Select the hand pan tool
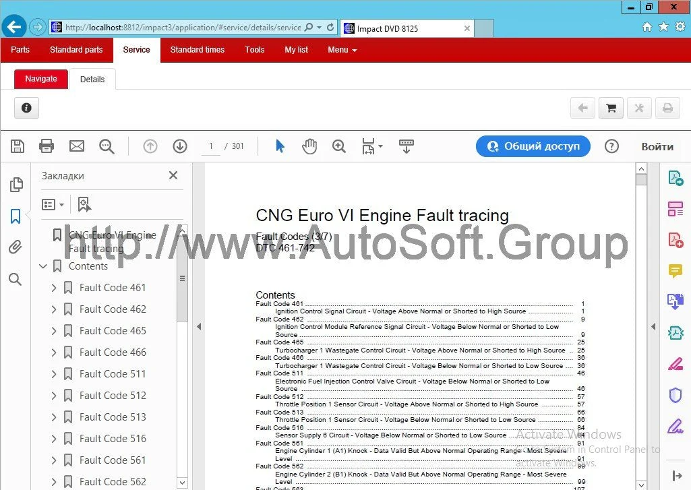The width and height of the screenshot is (691, 490). click(x=309, y=146)
